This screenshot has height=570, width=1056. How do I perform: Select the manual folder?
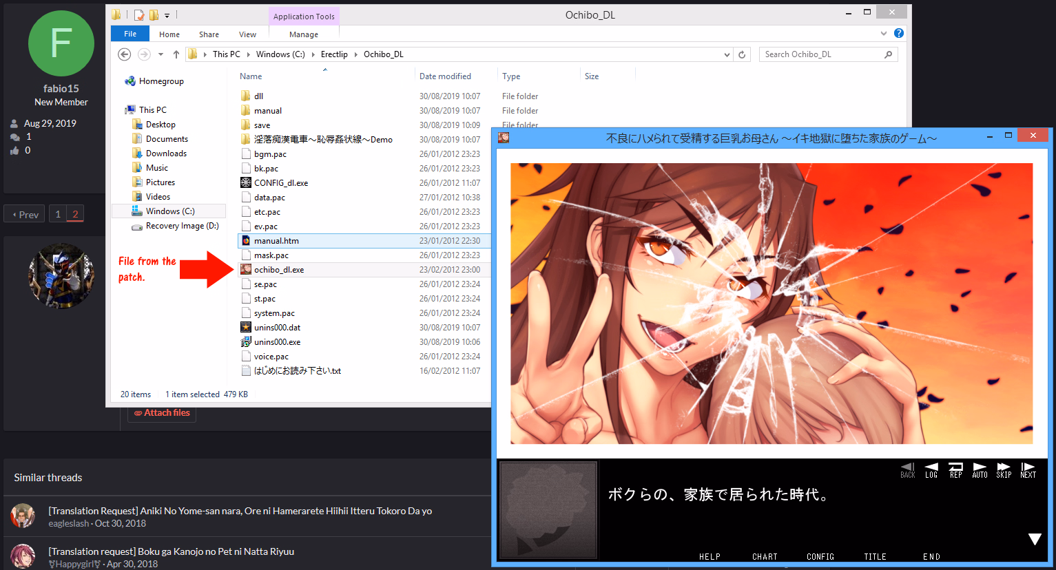pos(261,111)
